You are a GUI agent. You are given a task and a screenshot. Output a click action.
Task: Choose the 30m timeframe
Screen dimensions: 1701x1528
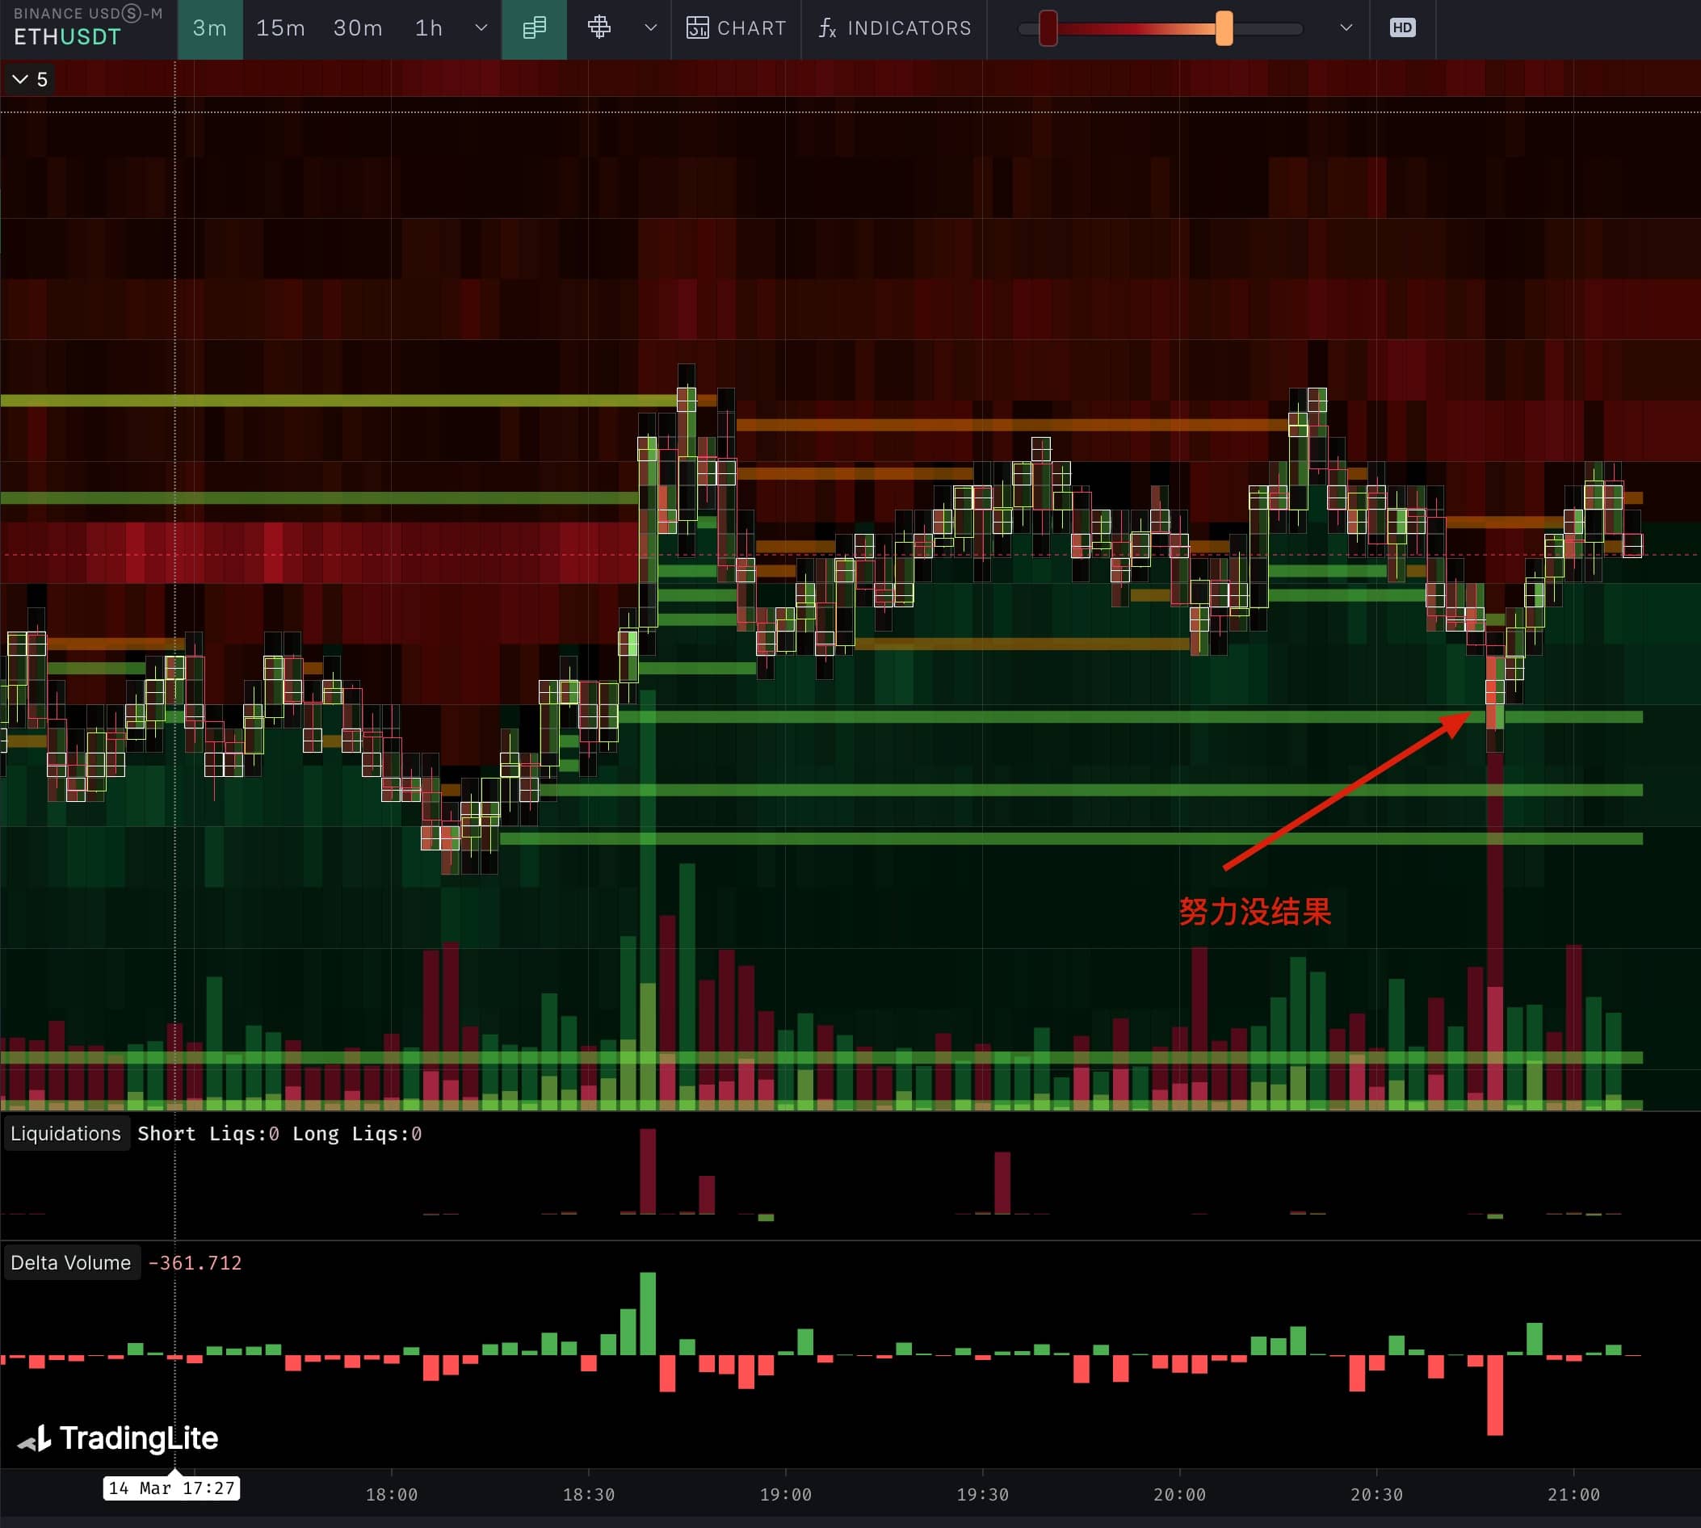[358, 28]
